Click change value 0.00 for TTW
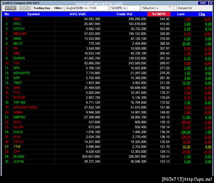Viewport: 214px width, 183px height. pyautogui.click(x=208, y=147)
